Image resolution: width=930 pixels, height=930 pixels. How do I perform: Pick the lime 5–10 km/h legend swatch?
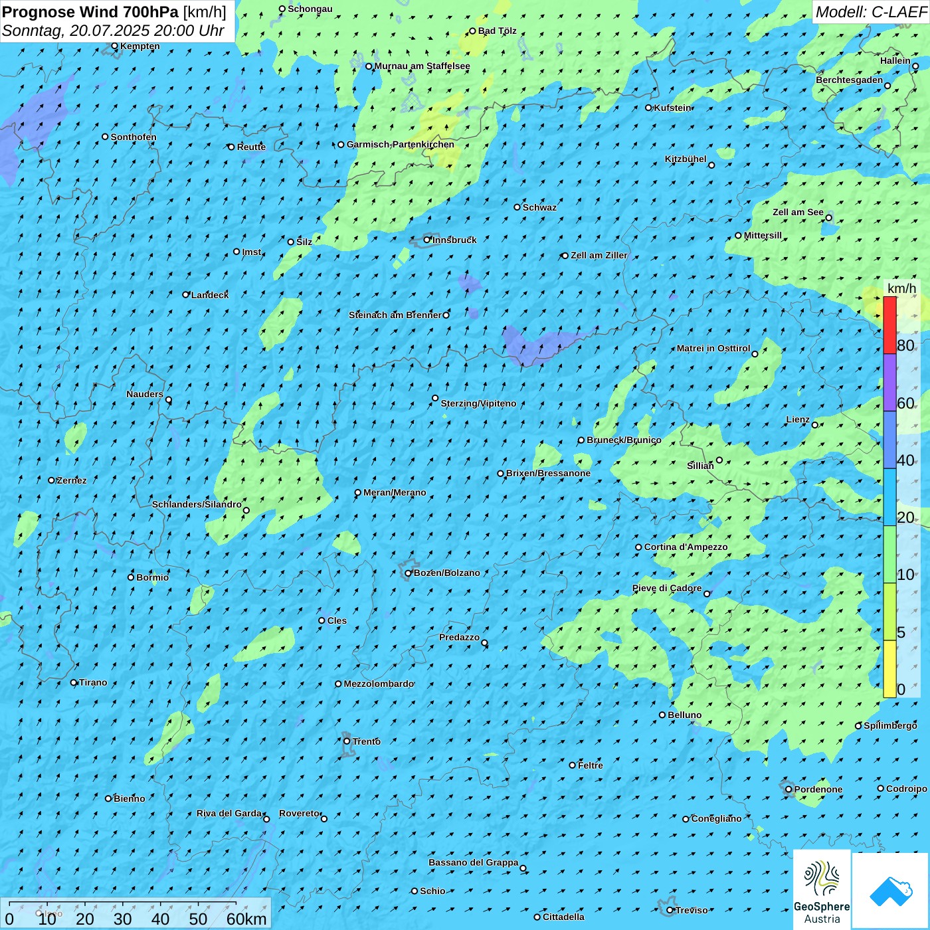click(x=889, y=612)
